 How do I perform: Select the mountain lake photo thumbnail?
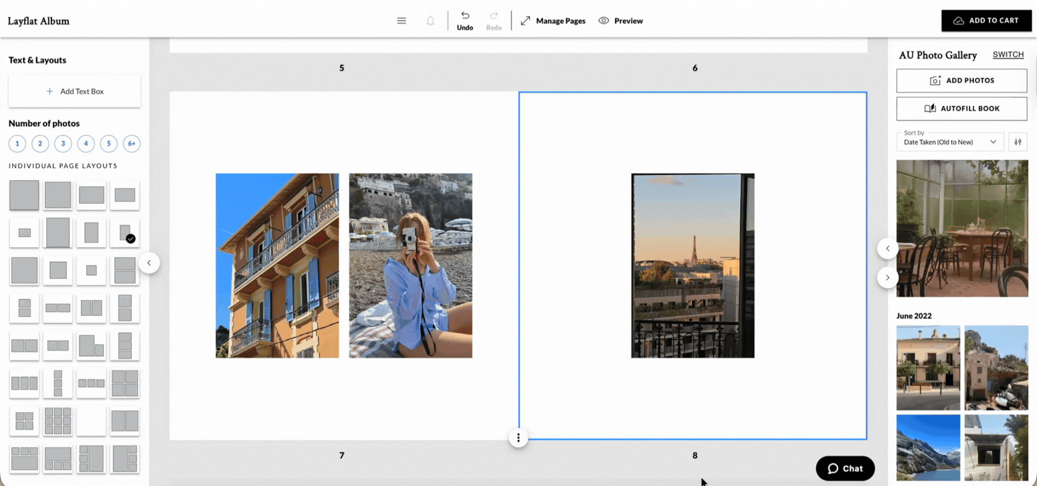(x=928, y=447)
